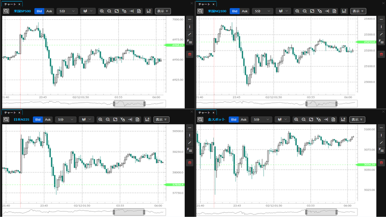Select horizontal line tool in the 米国SP500 panel
This screenshot has height=217, width=386.
[x=190, y=19]
